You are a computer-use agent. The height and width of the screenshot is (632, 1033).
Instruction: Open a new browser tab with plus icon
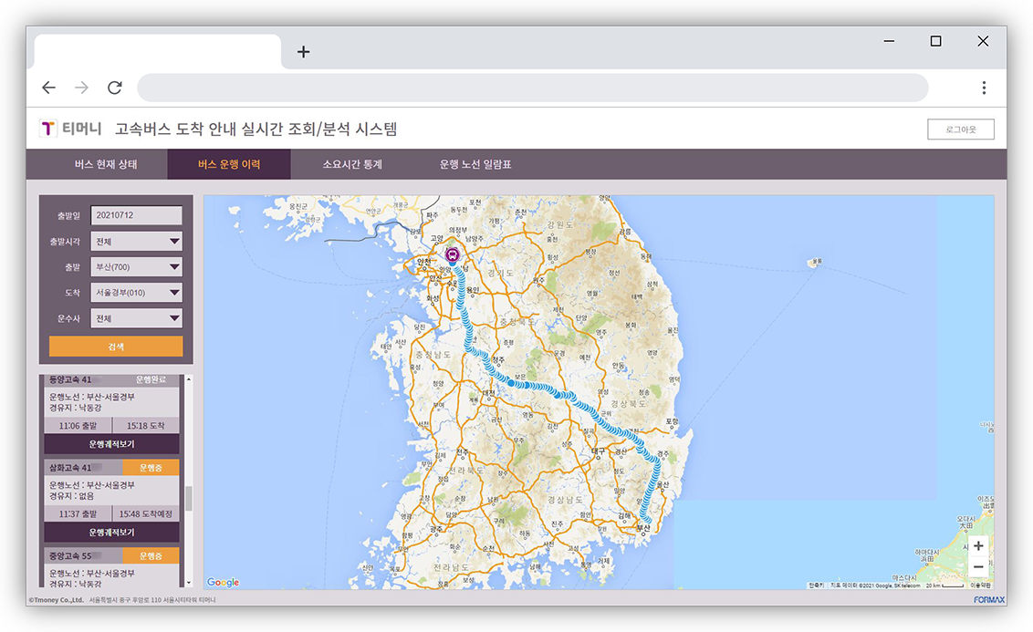(x=304, y=52)
